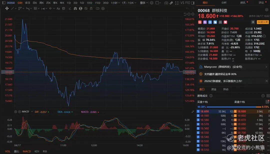
Task: Add stock to favorites heart icon
Action: (x=225, y=22)
